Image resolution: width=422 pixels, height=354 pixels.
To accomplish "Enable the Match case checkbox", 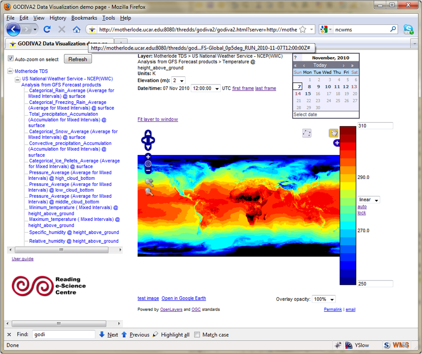I will coord(197,335).
